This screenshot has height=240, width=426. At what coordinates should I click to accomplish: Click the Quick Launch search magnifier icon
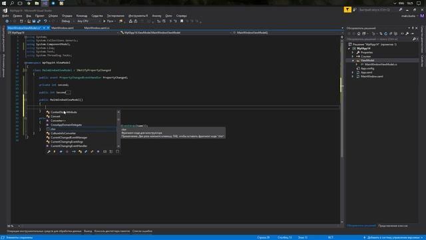(x=401, y=9)
